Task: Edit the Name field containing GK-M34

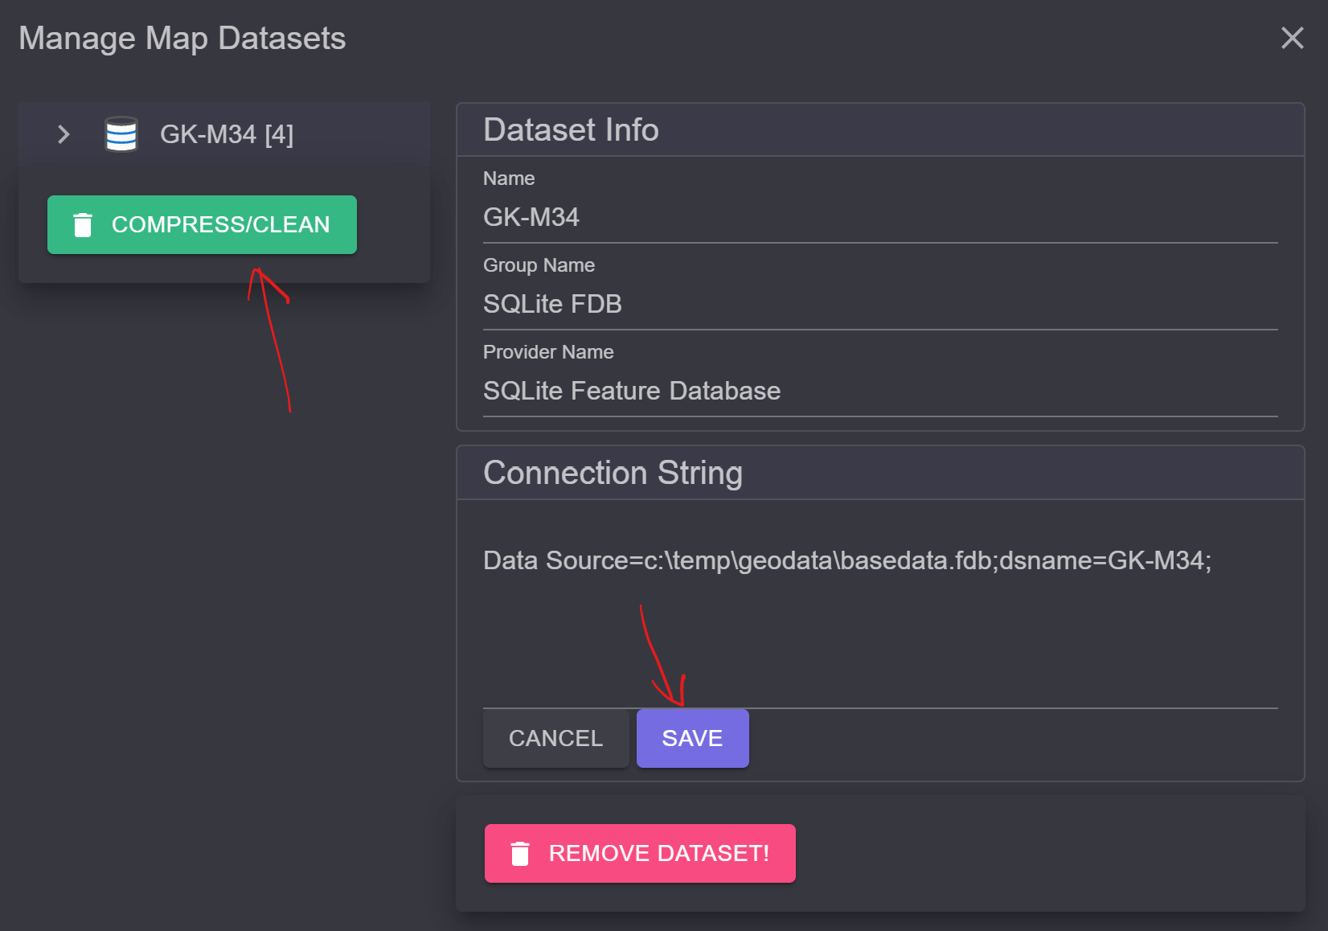Action: pos(880,217)
